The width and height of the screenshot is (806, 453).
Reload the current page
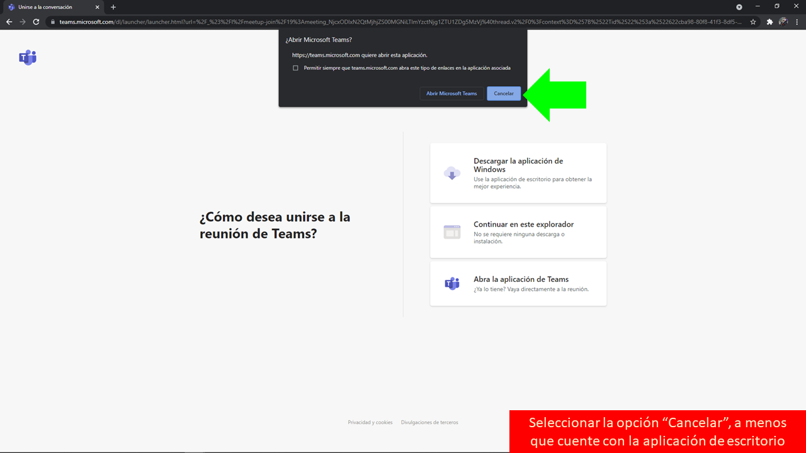tap(37, 21)
